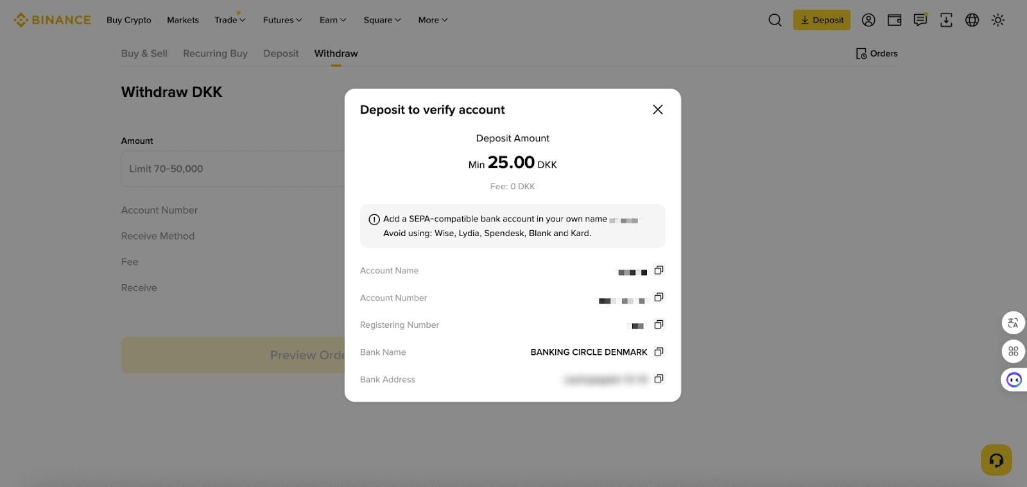Click the info icon in SEPA notice
This screenshot has width=1027, height=487.
click(x=374, y=219)
